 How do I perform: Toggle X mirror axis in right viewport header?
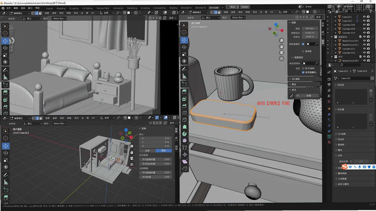pyautogui.click(x=300, y=17)
